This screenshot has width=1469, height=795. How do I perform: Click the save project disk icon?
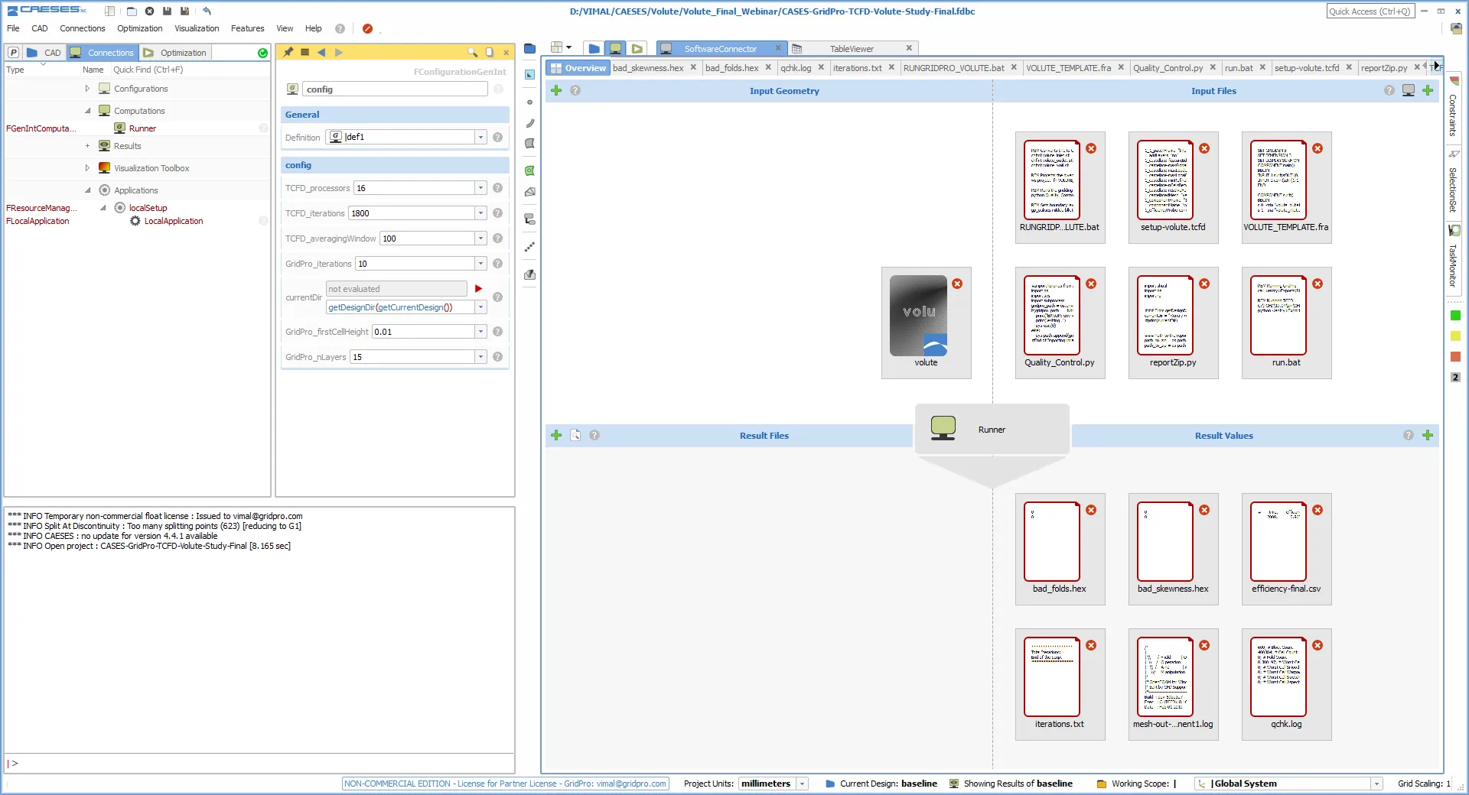167,11
